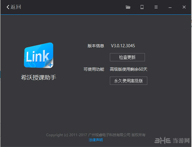Click the mobile device icon
The image size is (192, 147).
[142, 7]
